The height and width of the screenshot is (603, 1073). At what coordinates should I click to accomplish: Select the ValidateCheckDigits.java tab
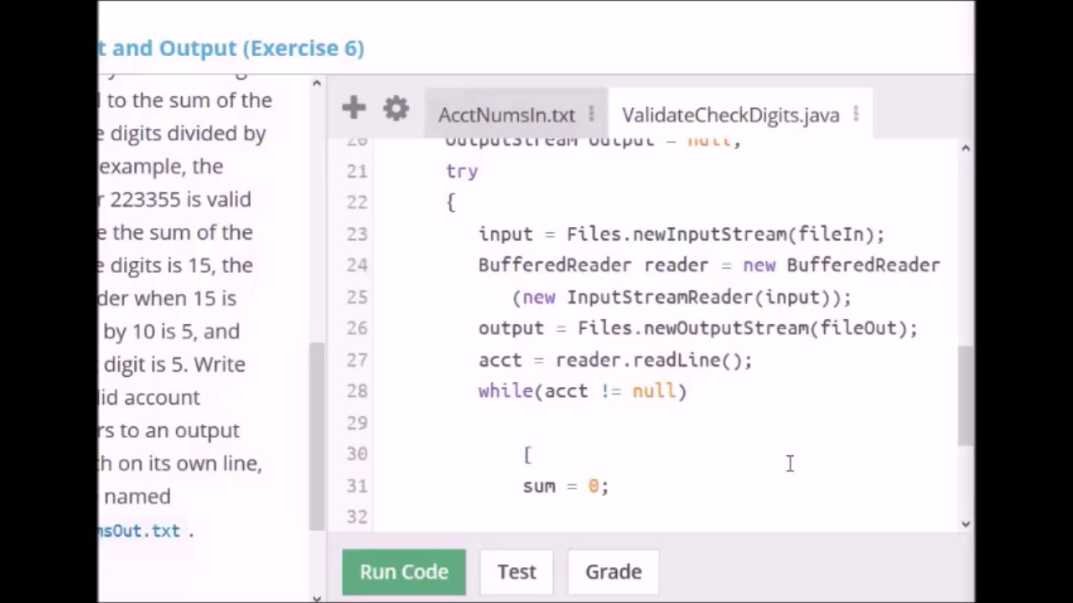[x=730, y=115]
